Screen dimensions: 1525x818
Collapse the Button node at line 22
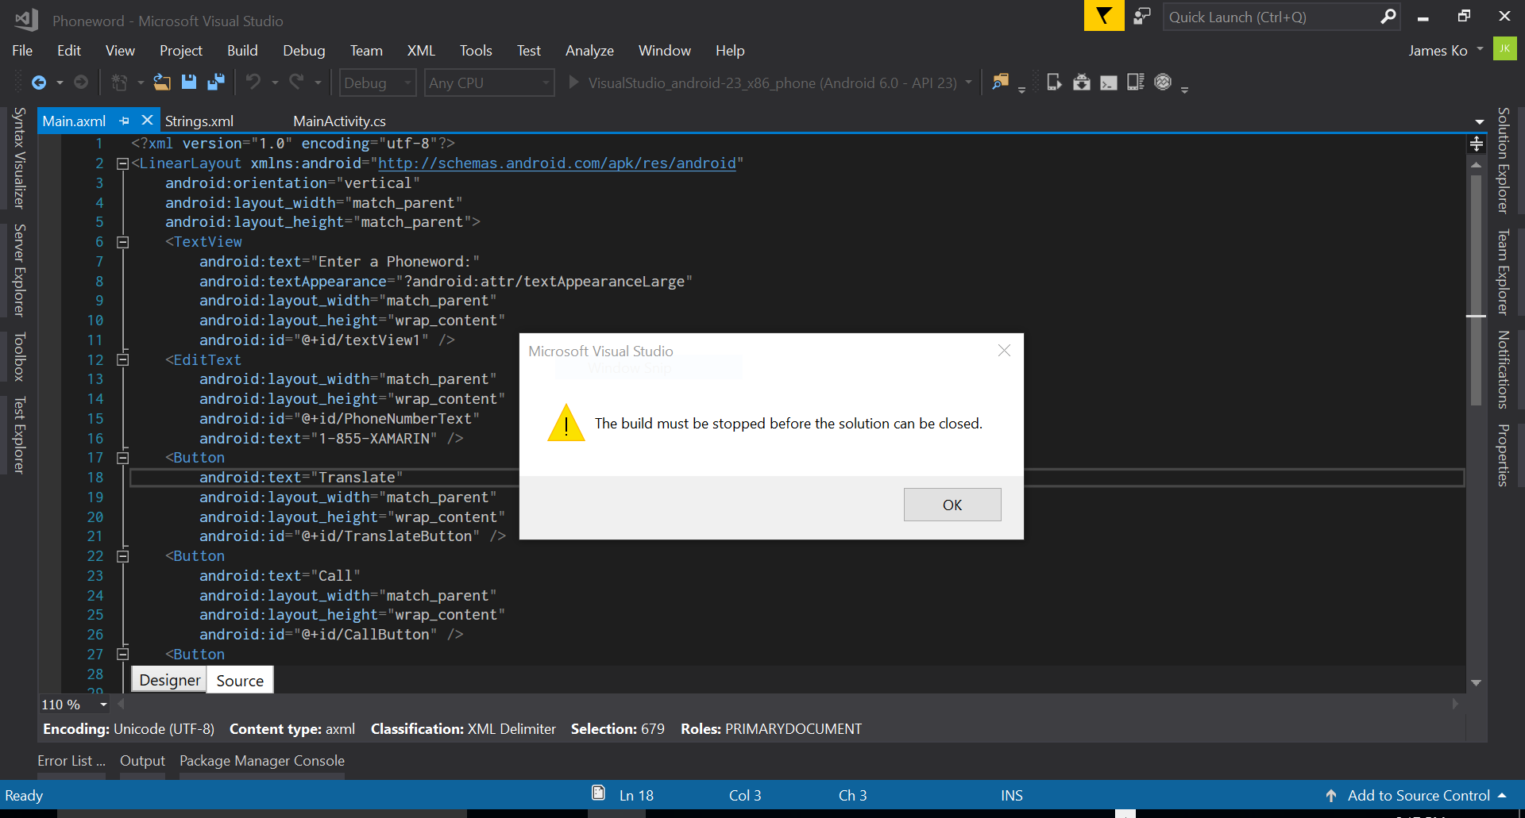[x=122, y=557]
